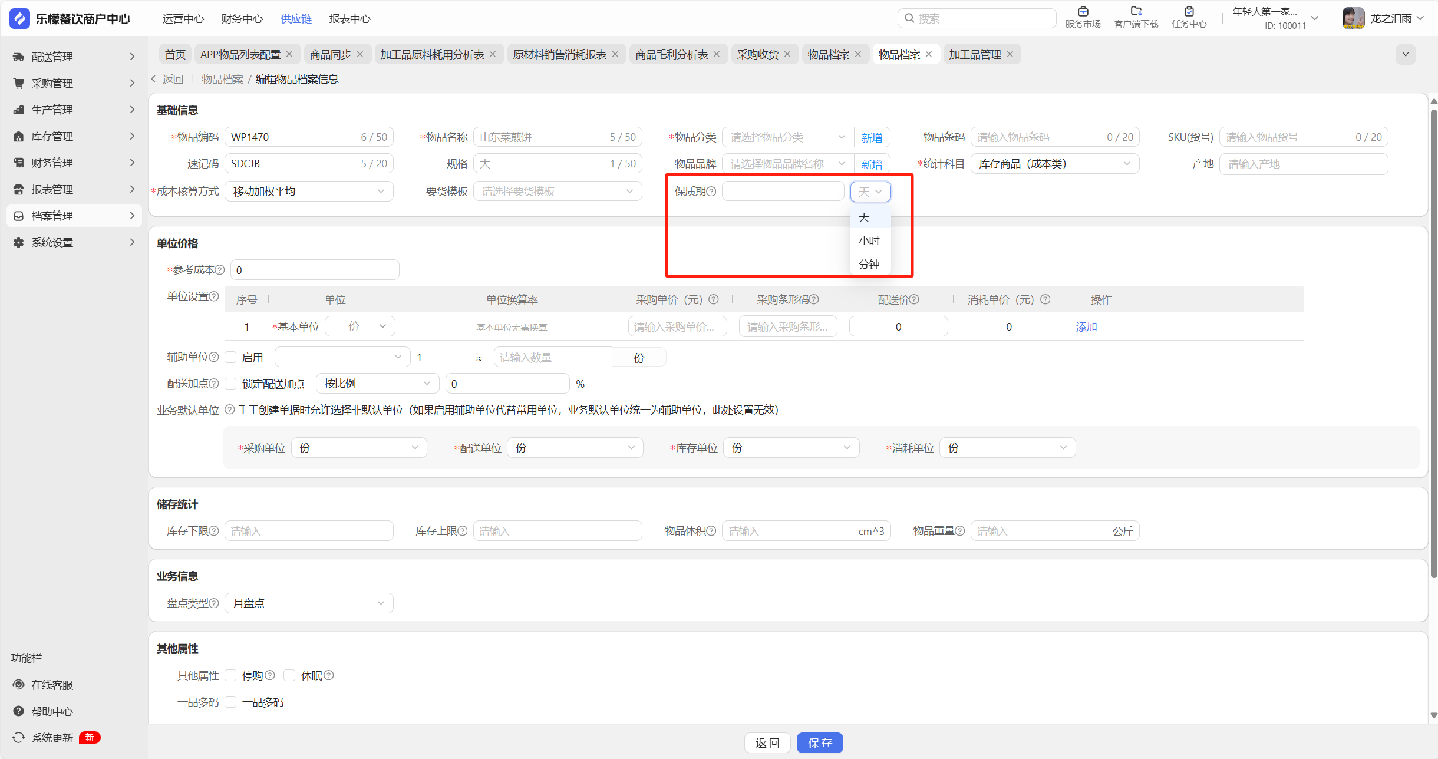Expand the 盘点类型 月盘点 dropdown
The height and width of the screenshot is (759, 1438).
coord(309,603)
